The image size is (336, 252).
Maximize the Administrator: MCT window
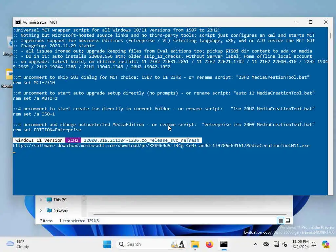pos(311,22)
